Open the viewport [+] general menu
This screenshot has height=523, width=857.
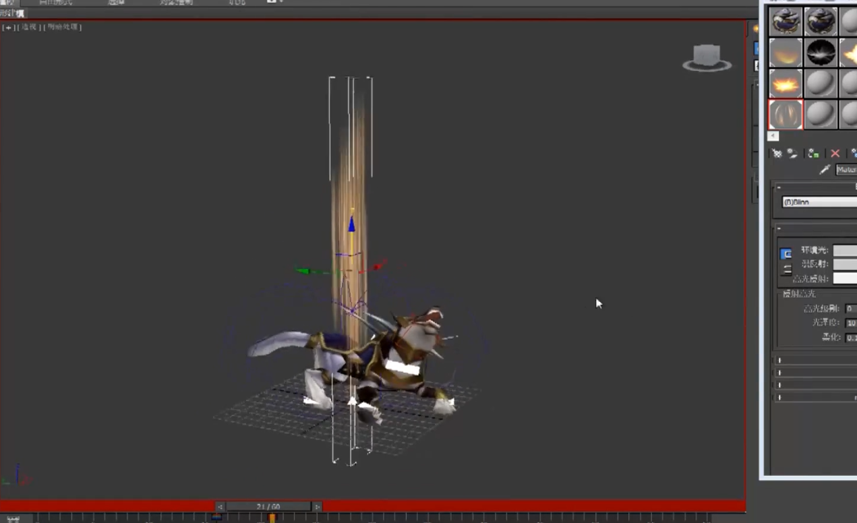coord(9,28)
